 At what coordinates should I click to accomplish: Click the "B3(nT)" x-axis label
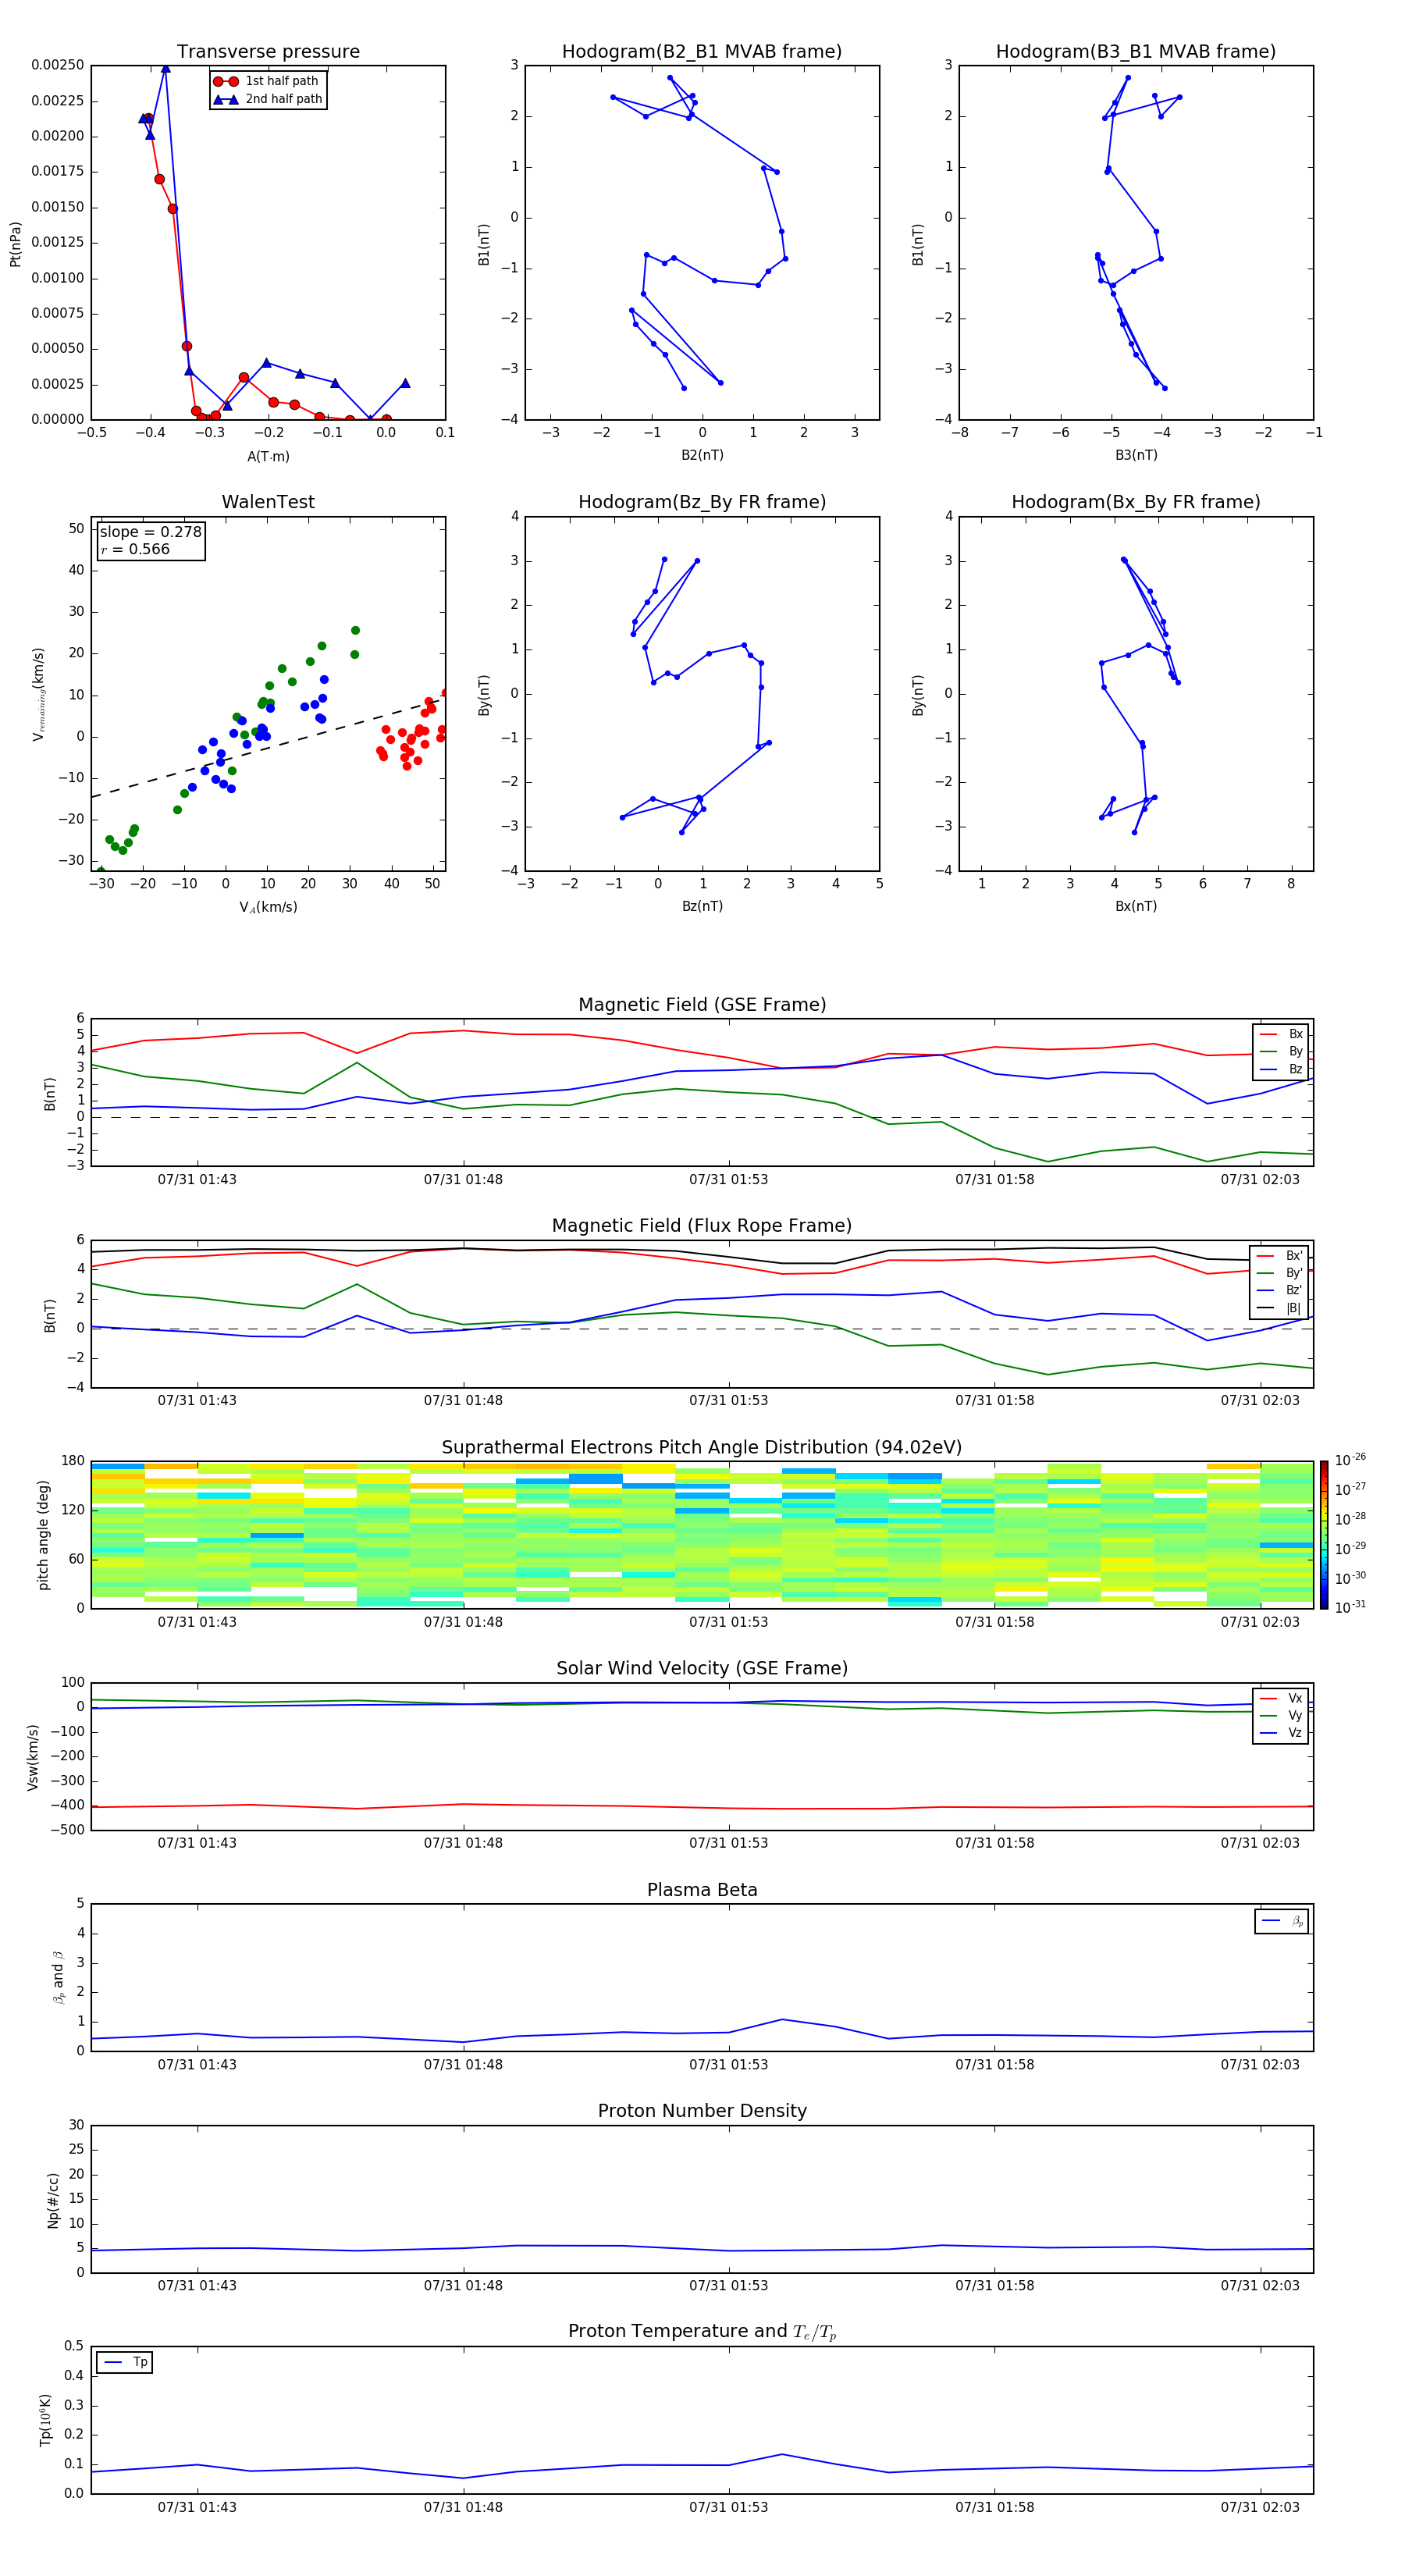1136,455
